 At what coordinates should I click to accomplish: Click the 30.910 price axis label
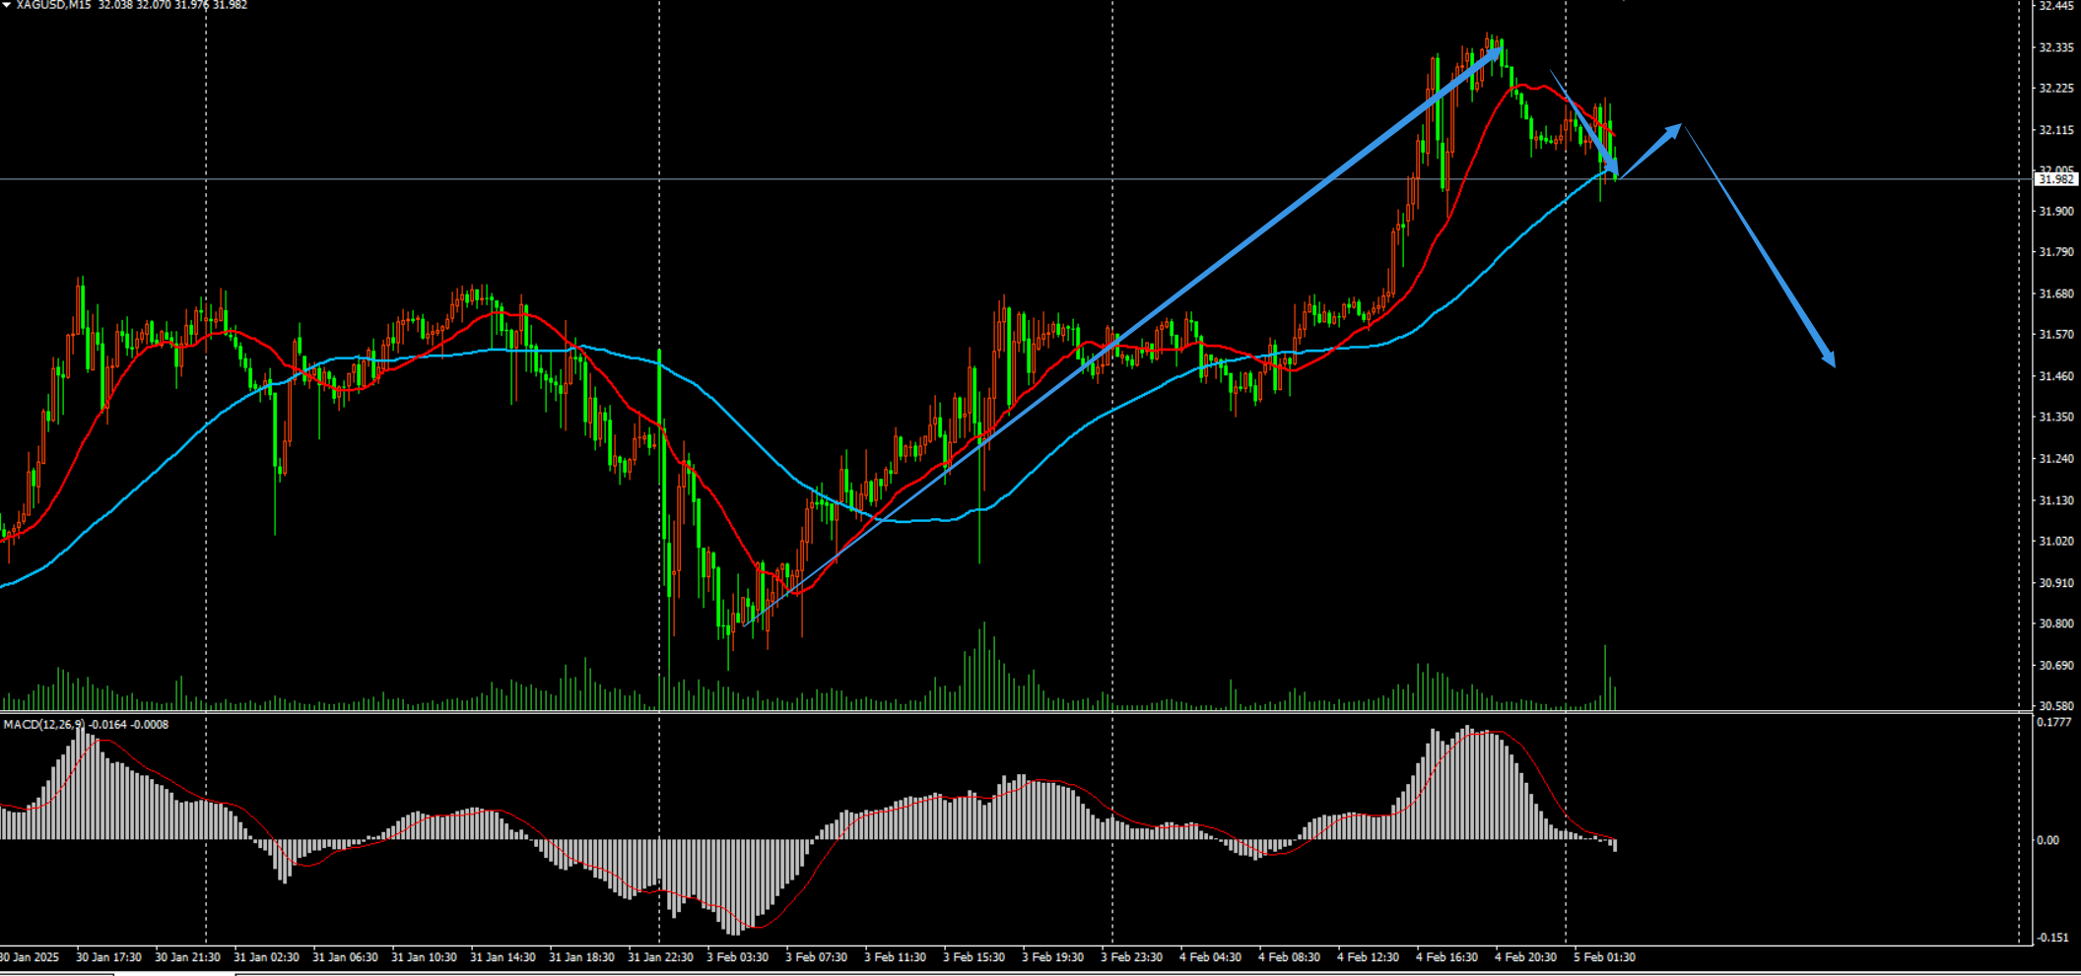coord(2056,582)
